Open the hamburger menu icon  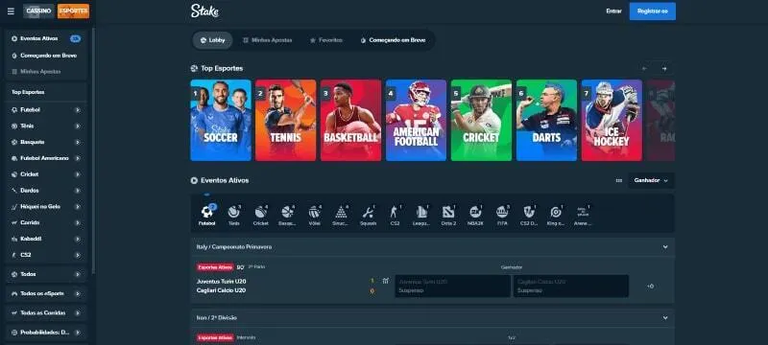pos(11,11)
